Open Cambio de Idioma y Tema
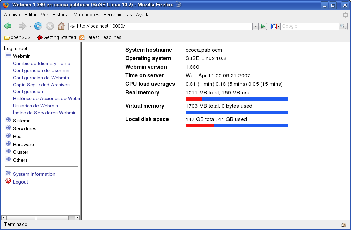 pos(42,64)
